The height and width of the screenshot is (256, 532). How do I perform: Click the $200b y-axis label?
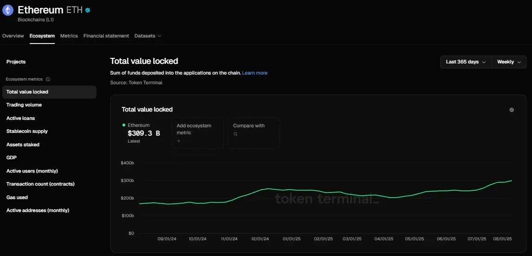(127, 198)
